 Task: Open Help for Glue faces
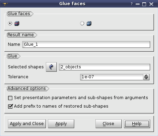[137, 124]
